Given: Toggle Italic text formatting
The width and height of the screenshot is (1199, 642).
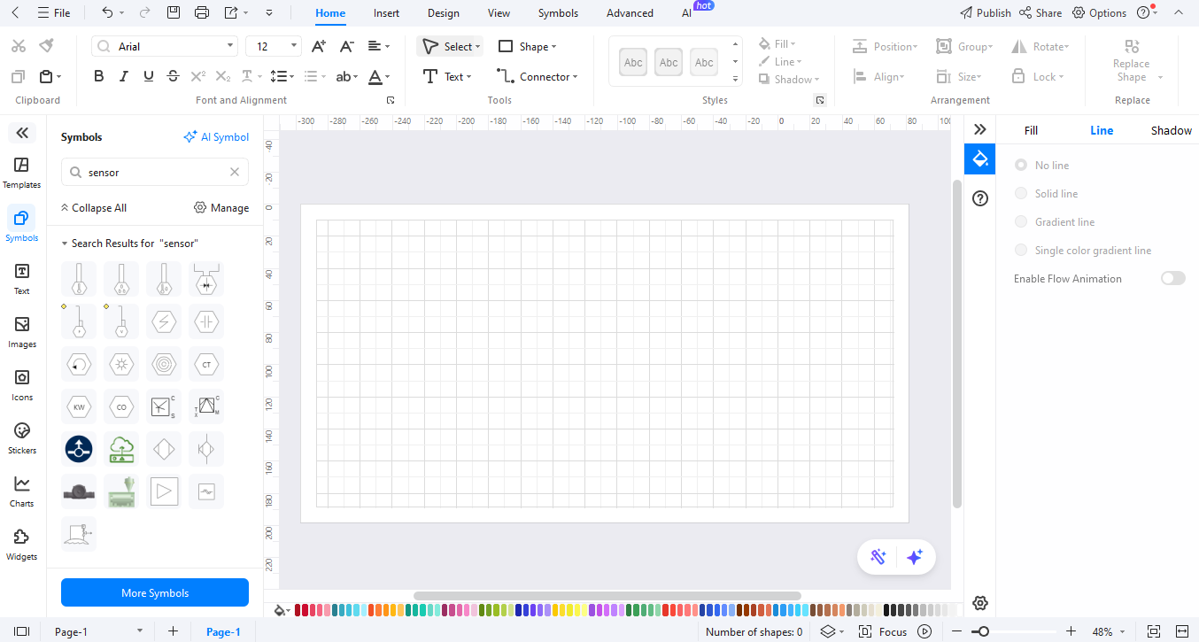Looking at the screenshot, I should point(124,76).
